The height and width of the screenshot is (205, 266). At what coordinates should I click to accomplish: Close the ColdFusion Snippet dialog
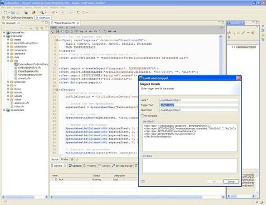click(x=238, y=78)
